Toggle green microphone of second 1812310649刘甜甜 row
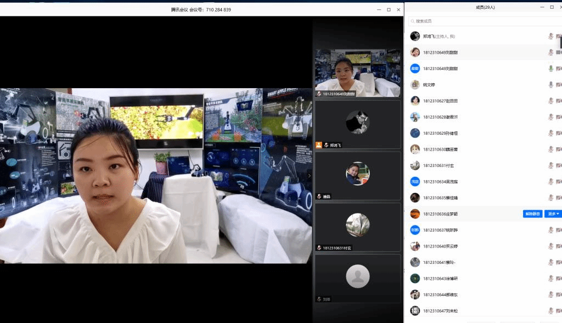The image size is (562, 323). click(550, 68)
